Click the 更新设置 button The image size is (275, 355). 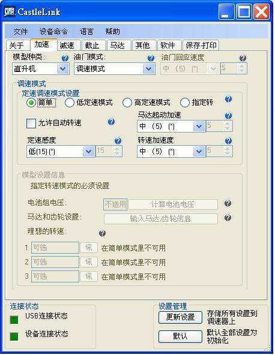click(180, 317)
